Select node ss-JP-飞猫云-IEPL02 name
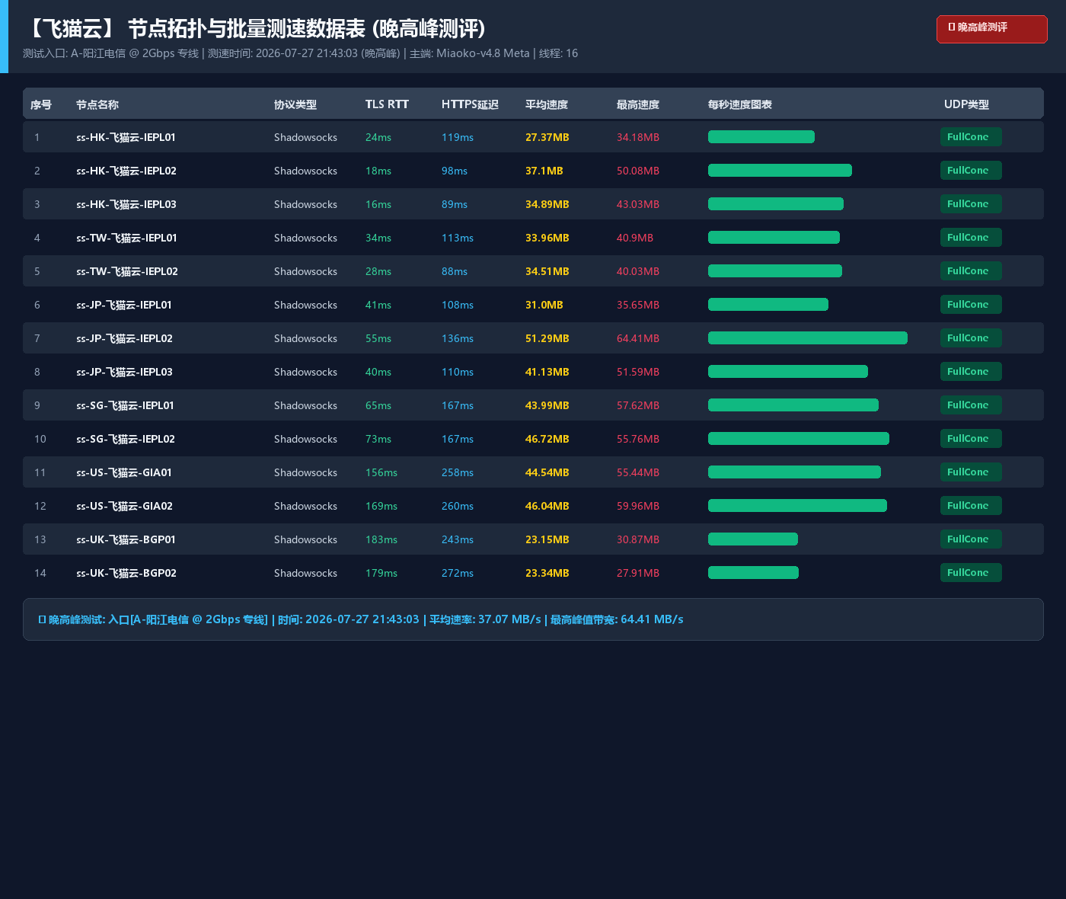The height and width of the screenshot is (899, 1066). 124,338
